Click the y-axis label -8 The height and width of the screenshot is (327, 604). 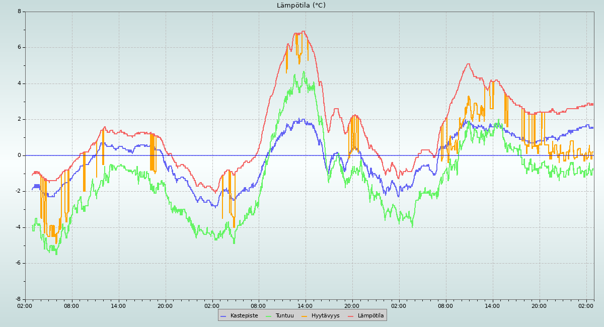tap(18, 299)
